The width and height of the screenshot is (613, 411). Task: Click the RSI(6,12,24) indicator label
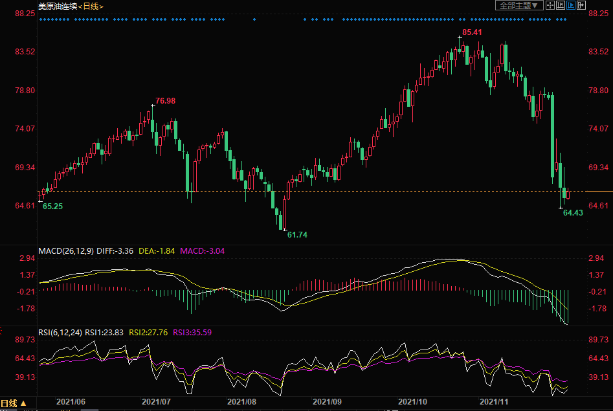[61, 333]
